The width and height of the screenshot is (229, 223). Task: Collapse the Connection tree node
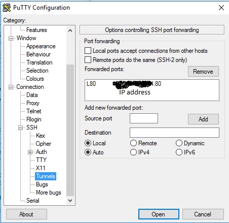(11, 87)
